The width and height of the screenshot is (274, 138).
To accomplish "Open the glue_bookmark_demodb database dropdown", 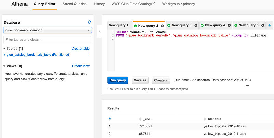I will [48, 30].
